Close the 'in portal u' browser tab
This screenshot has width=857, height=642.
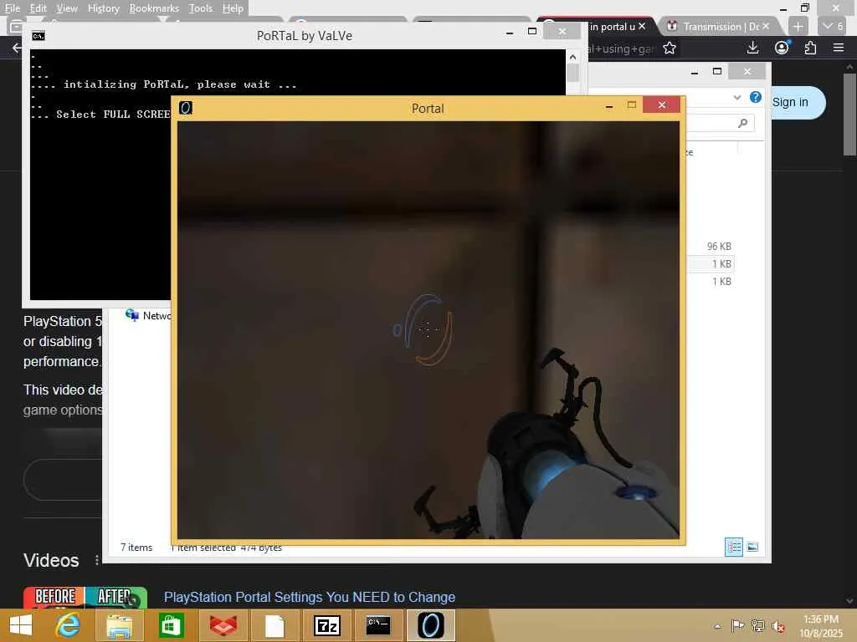(642, 26)
